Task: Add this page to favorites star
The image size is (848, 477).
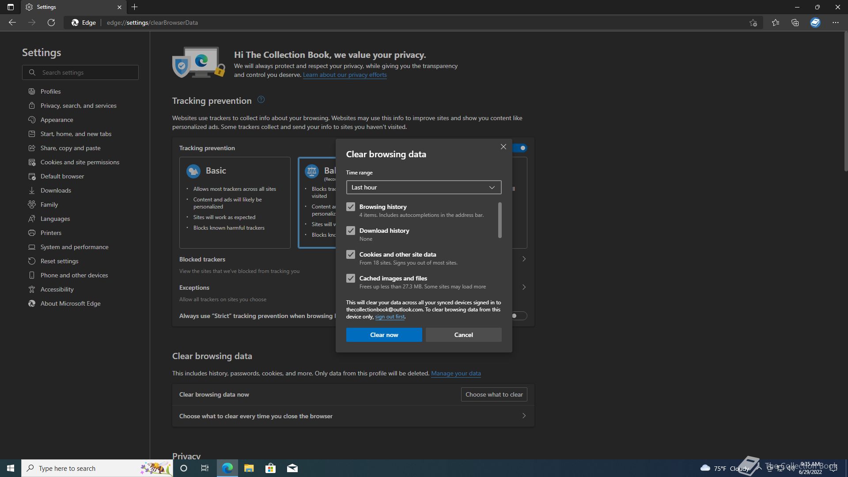Action: 753,23
